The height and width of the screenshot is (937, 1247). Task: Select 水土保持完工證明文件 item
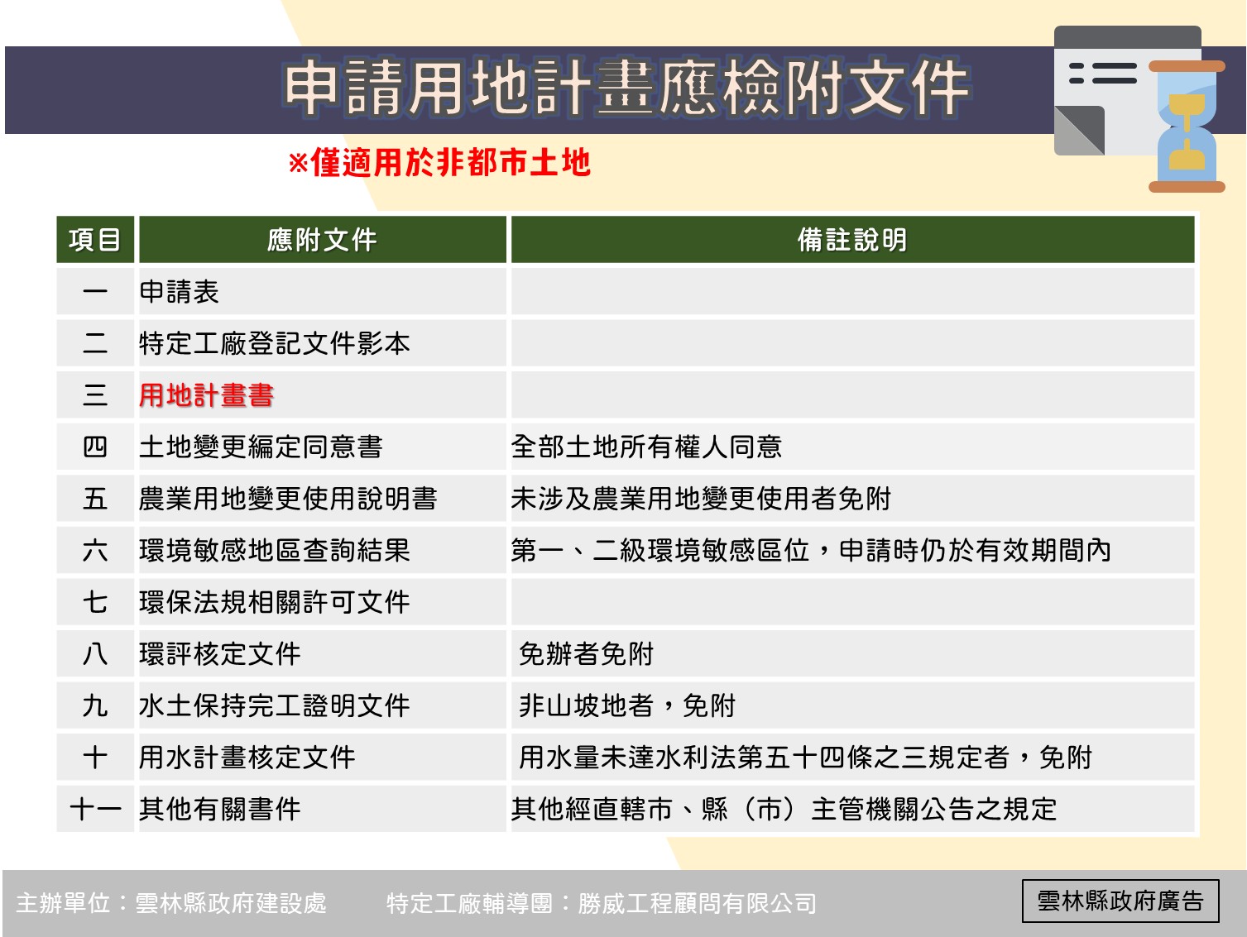(275, 705)
